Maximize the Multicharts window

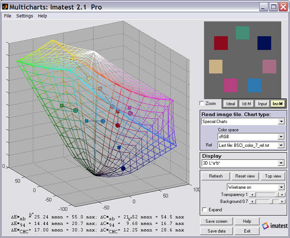[x=274, y=7]
